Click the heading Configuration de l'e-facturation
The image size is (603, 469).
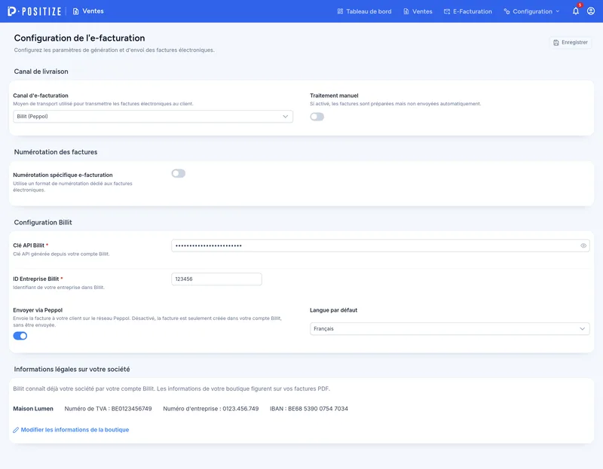[x=80, y=38]
